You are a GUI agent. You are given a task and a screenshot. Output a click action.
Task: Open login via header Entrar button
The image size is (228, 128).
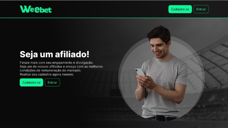pos(201,9)
